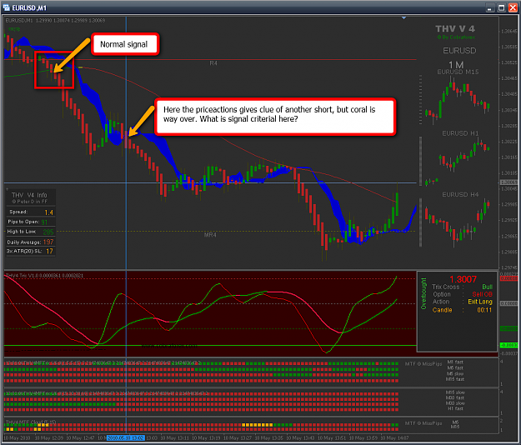This screenshot has height=445, width=521.
Task: Click the Action Exit Long status
Action: 480,302
